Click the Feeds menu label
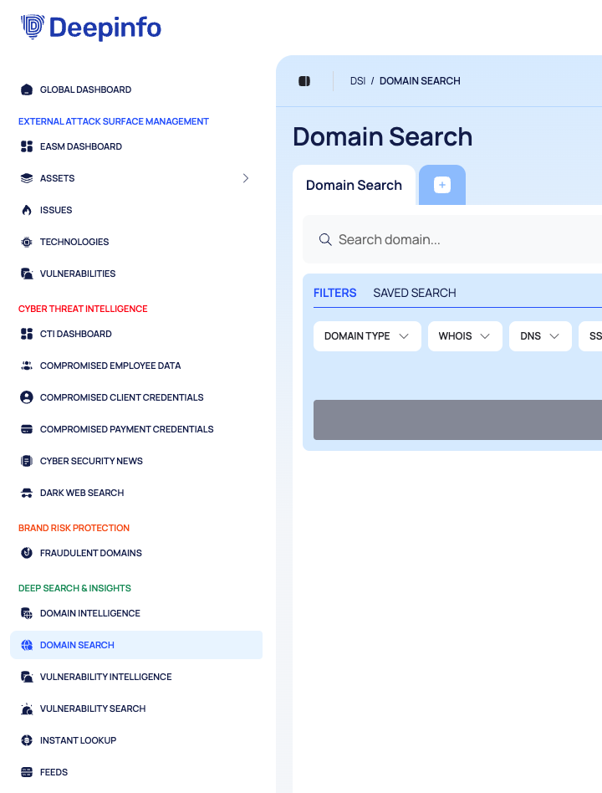Viewport: 602px width, 793px height. (x=54, y=773)
